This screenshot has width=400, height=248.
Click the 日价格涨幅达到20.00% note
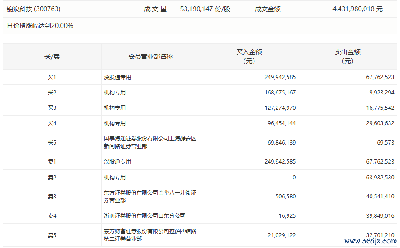[40, 26]
